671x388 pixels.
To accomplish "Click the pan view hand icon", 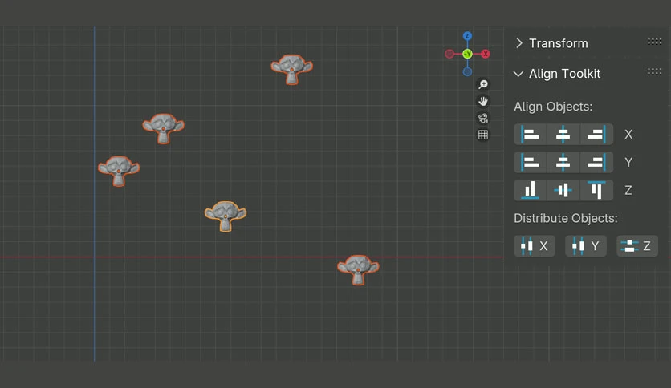I will coord(483,101).
